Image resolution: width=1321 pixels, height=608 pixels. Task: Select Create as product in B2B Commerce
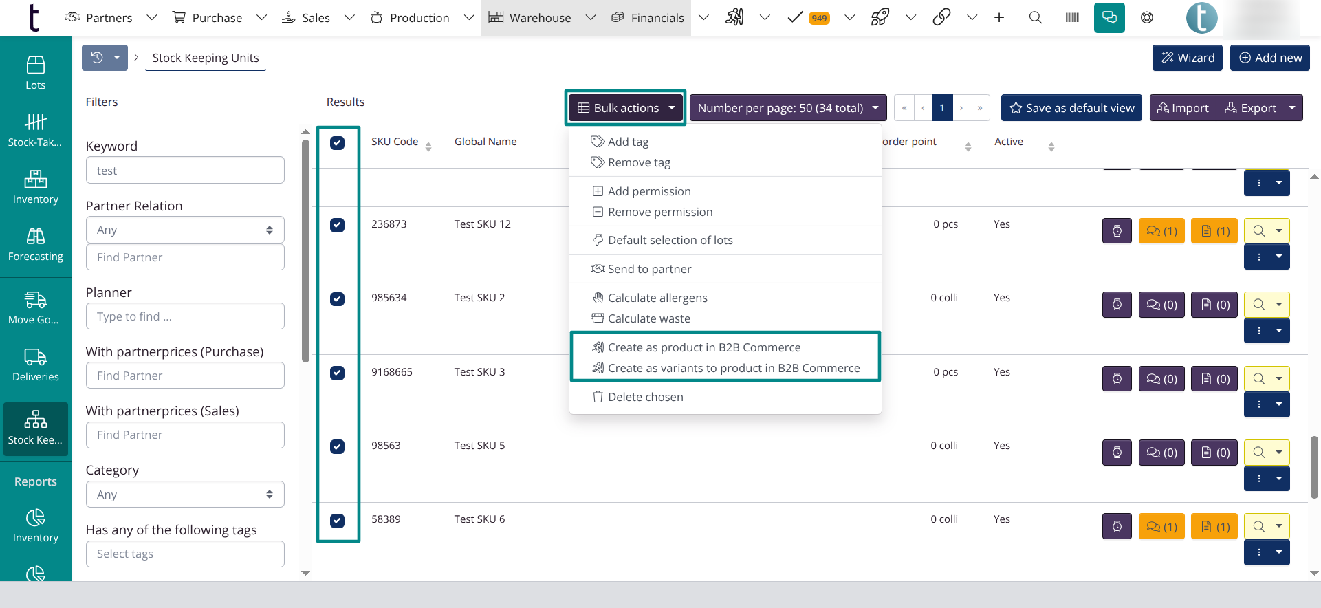pos(697,347)
